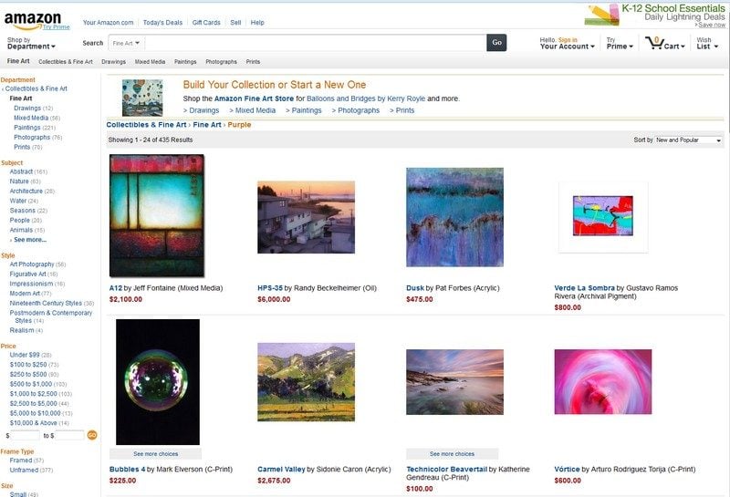730x497 pixels.
Task: Click the Amazon logo
Action: click(33, 20)
